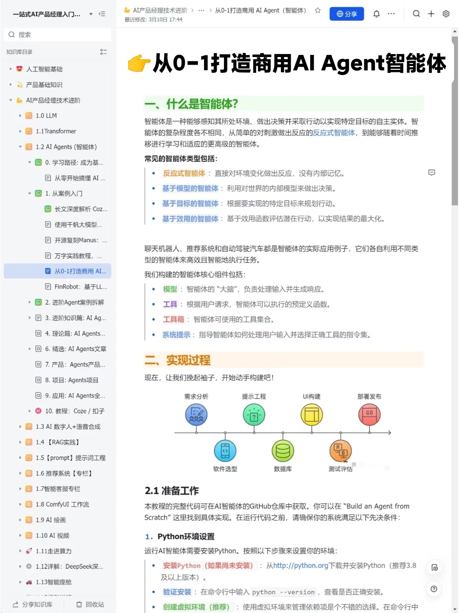
Task: Select the 7. 产品: Agents产品 item
Action: [x=71, y=364]
